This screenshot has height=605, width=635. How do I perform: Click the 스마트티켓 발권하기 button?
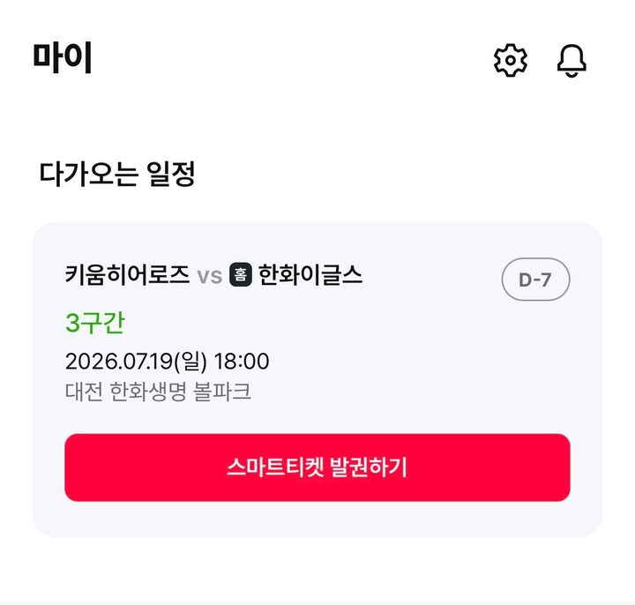[317, 467]
